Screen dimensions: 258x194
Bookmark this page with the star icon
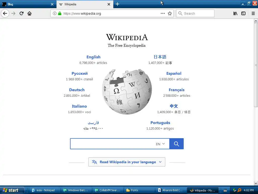(x=170, y=14)
